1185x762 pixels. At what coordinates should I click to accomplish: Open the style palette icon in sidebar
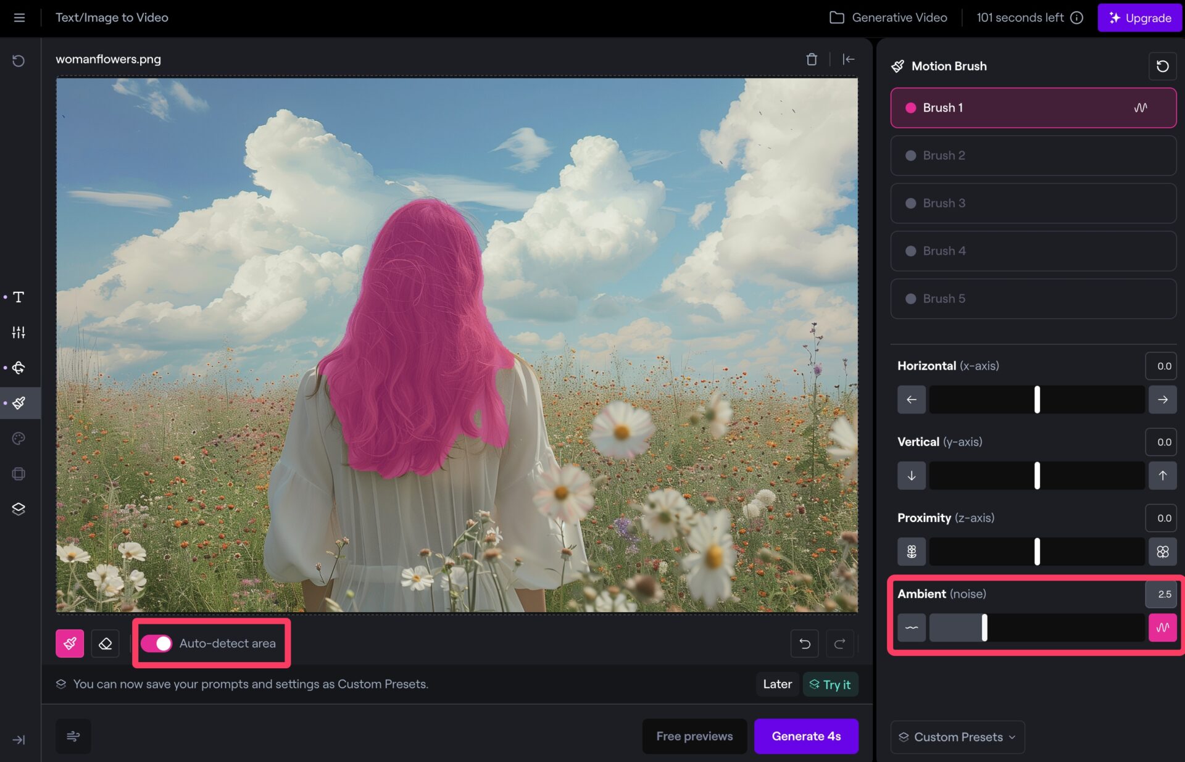19,439
